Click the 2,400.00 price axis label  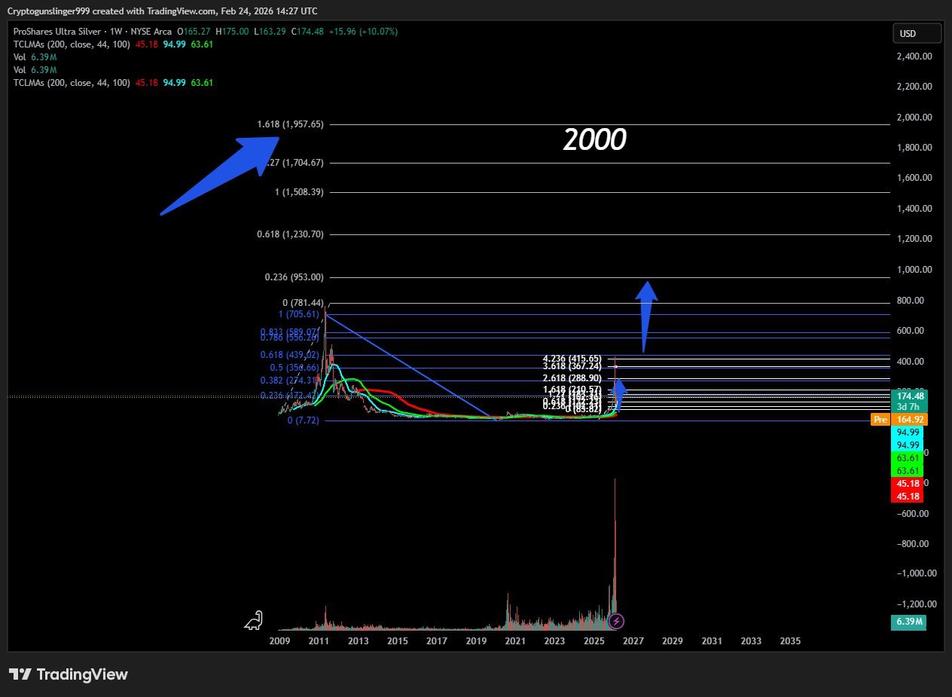915,57
